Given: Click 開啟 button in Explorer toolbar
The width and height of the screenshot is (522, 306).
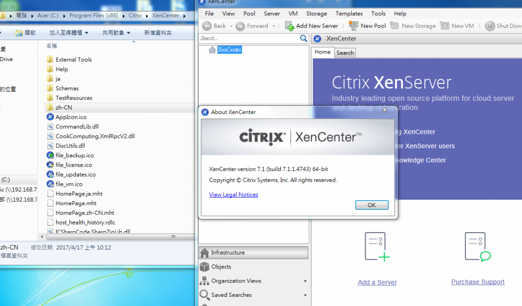Looking at the screenshot, I should pyautogui.click(x=25, y=33).
